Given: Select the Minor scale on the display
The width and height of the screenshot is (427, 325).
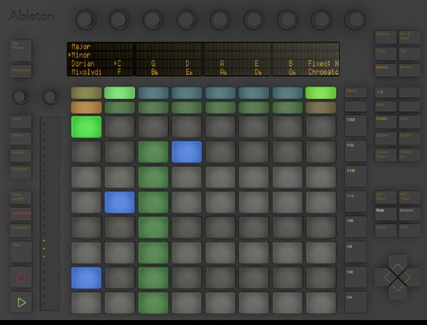Looking at the screenshot, I should click(81, 55).
